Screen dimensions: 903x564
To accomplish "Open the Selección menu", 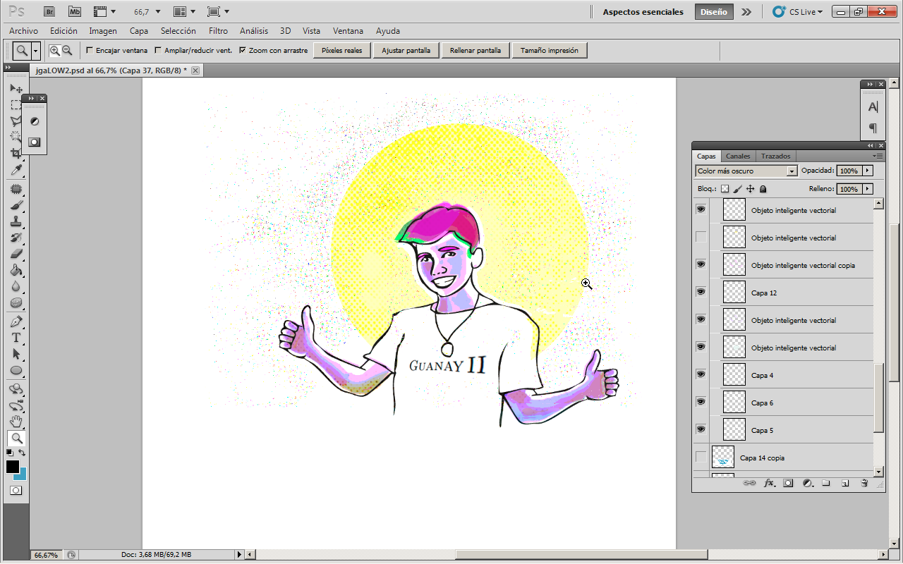I will 178,31.
